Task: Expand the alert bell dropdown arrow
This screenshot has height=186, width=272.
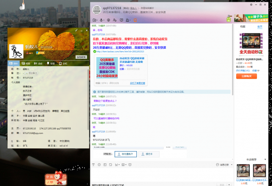Action: (x=130, y=20)
